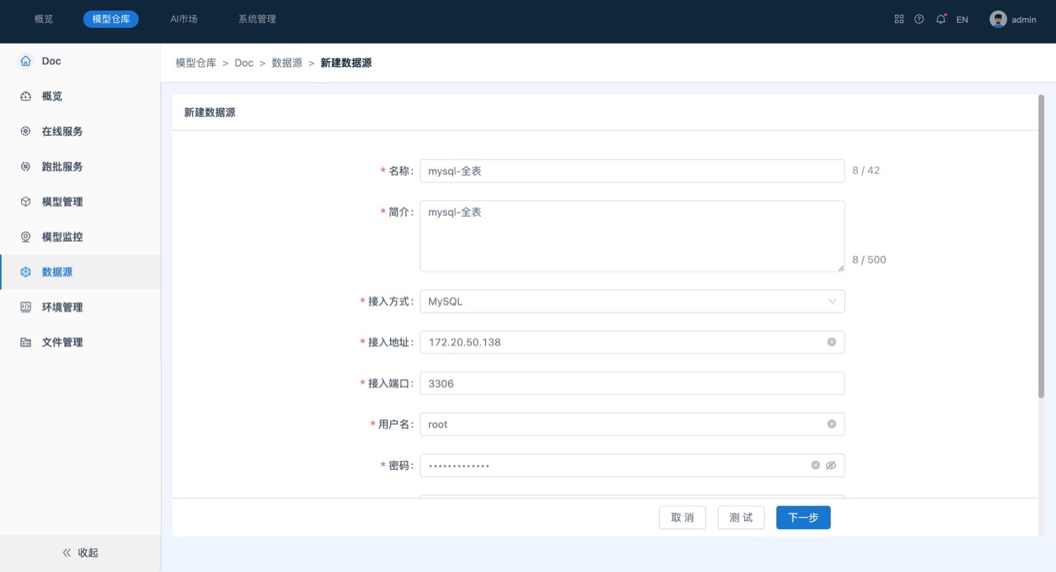Collapse the sidebar with 收起
The width and height of the screenshot is (1056, 572).
[80, 553]
